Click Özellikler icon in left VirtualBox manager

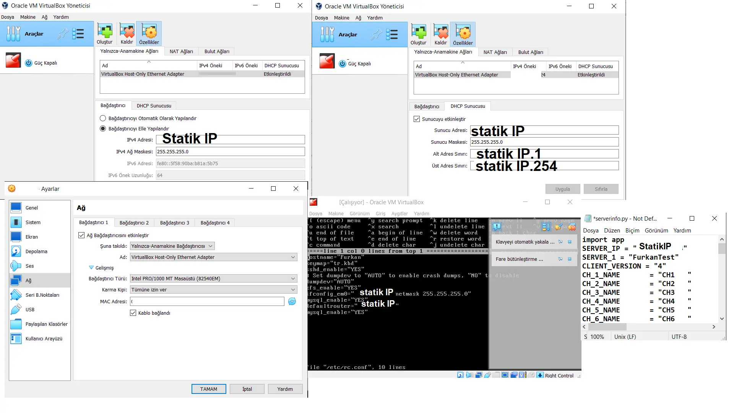coord(149,34)
